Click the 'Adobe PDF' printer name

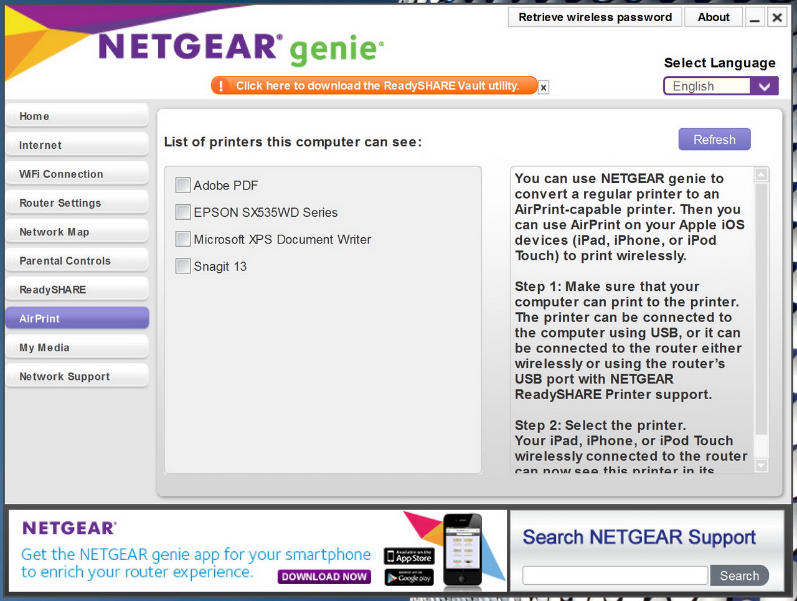pos(225,185)
